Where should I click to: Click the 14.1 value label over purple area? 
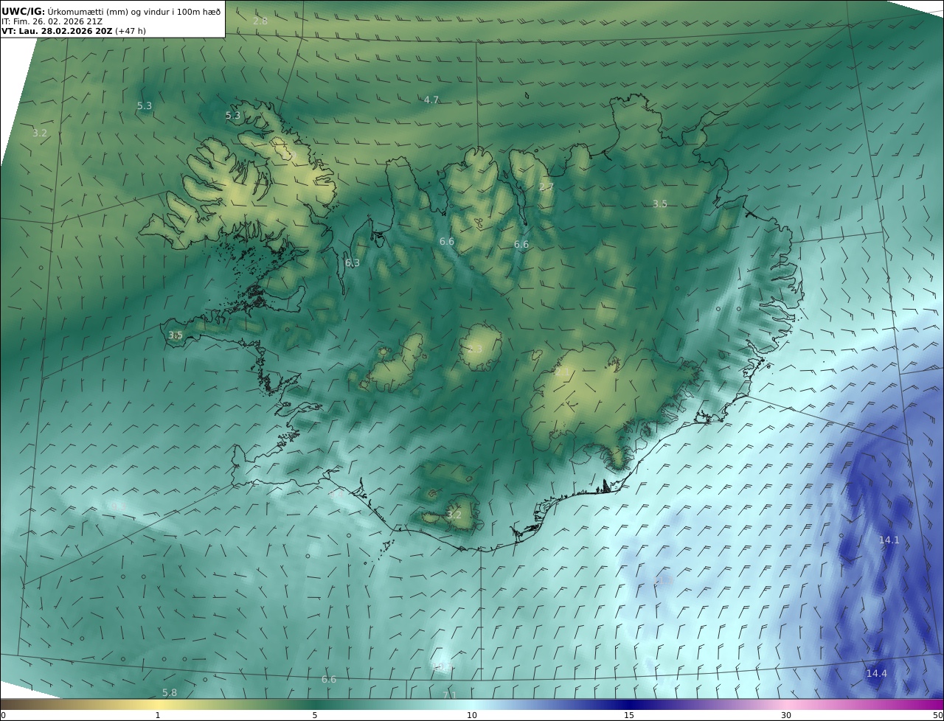tap(889, 540)
